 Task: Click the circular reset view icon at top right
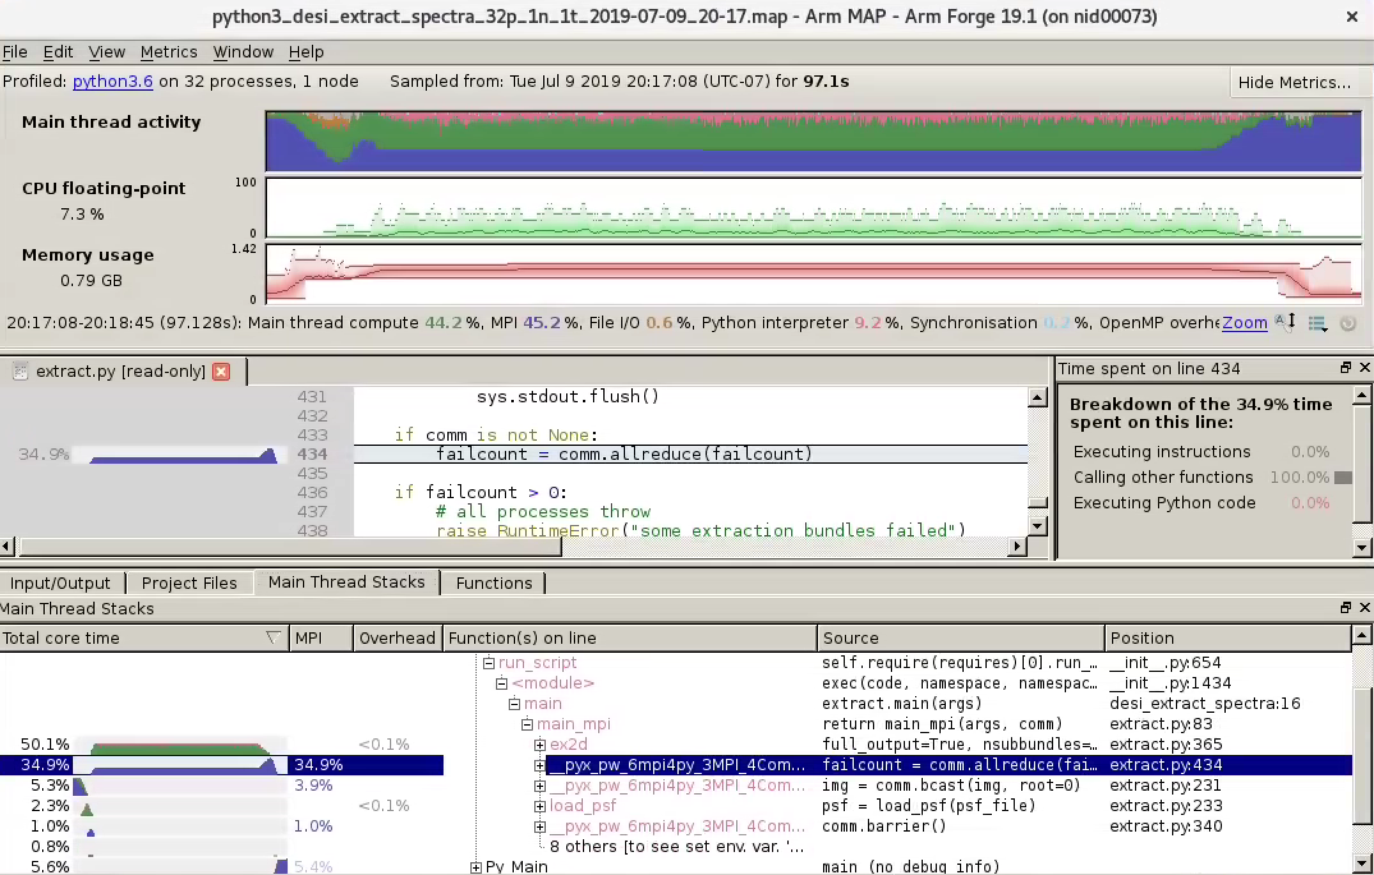click(x=1348, y=324)
